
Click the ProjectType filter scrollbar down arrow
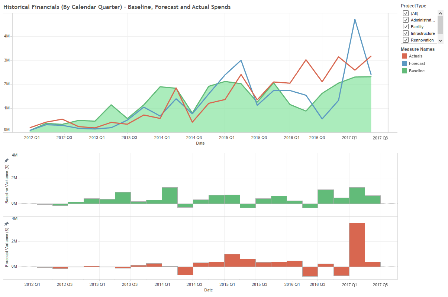coord(440,40)
